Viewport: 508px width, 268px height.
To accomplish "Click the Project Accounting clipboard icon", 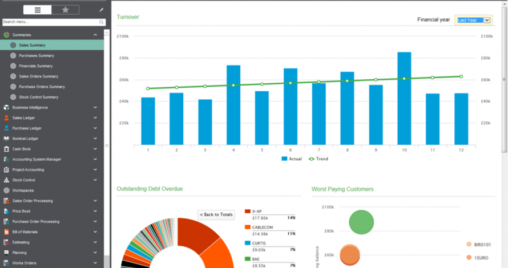I will tap(6, 169).
